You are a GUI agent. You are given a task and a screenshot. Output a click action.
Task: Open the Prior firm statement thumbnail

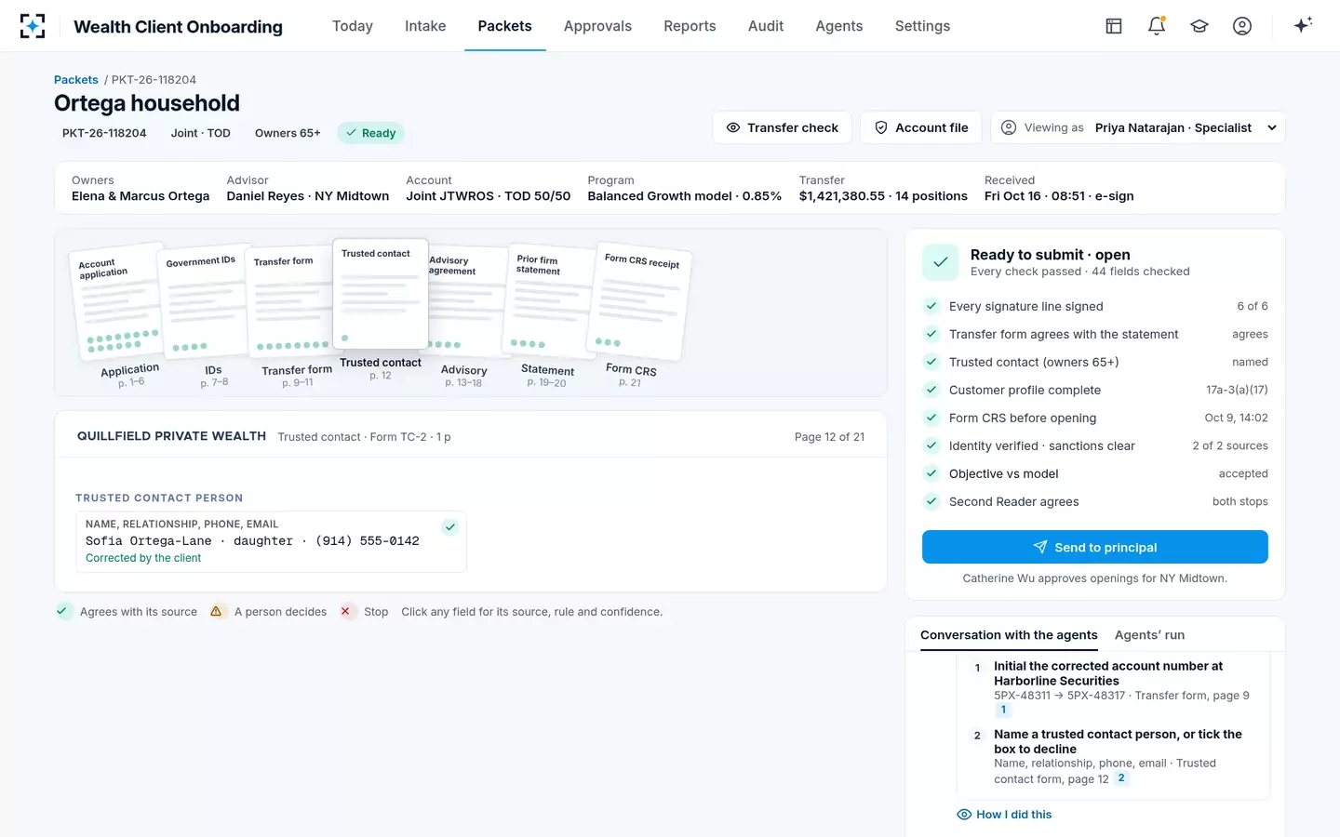(551, 300)
